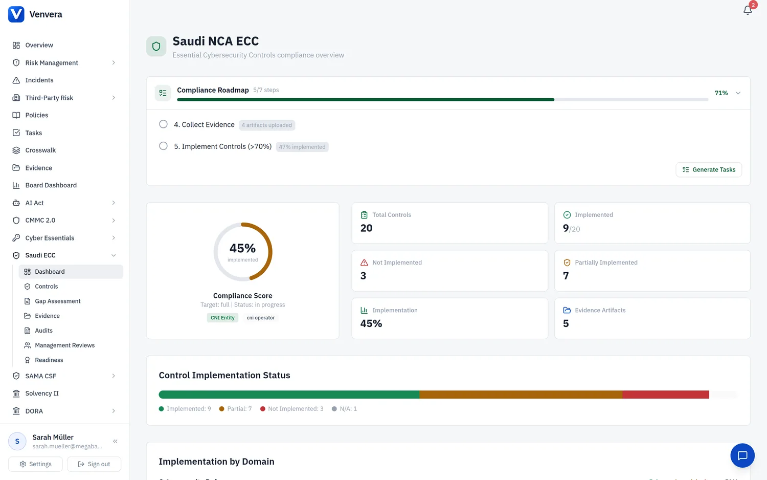Open Management Reviews page
The height and width of the screenshot is (480, 767).
click(71, 345)
